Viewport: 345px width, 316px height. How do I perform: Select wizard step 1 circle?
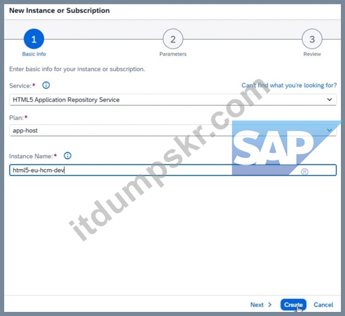click(x=34, y=39)
